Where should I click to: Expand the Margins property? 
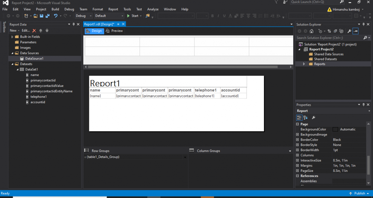(x=298, y=166)
